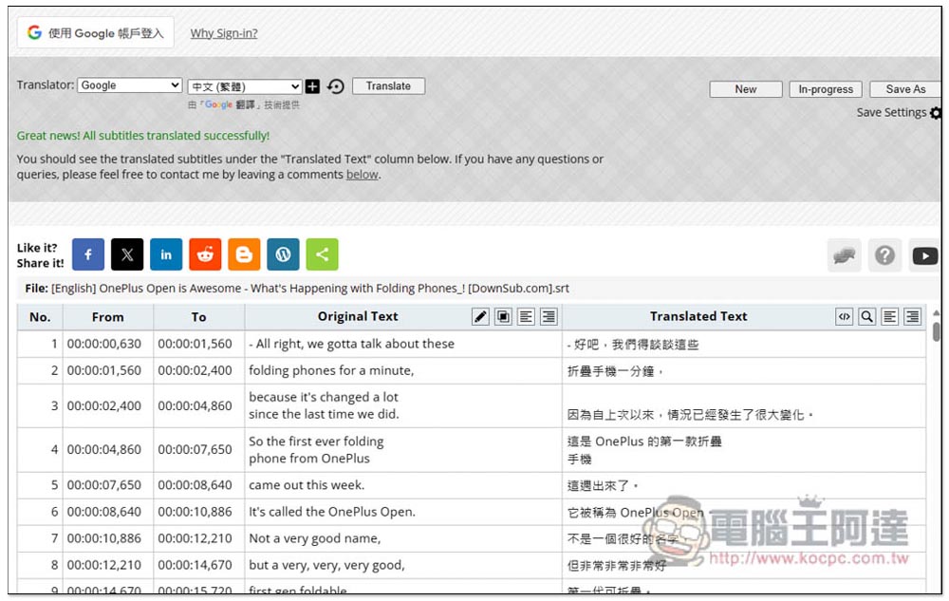Align Translated Text right icon

[x=913, y=316]
